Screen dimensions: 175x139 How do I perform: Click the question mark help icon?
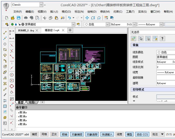pos(162,39)
